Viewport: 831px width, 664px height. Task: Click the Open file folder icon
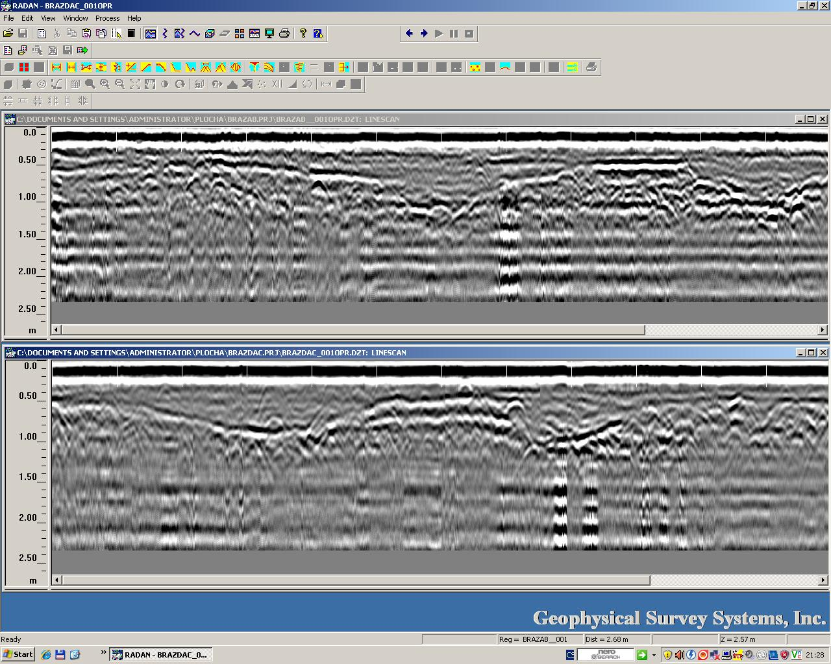tap(8, 34)
